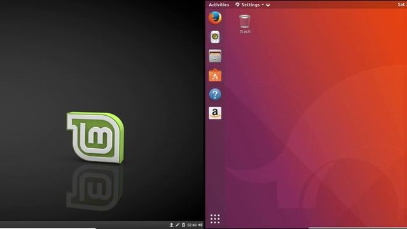Launch the Amazon shortcut in the dock
Screen dimensions: 407x229
pyautogui.click(x=215, y=113)
